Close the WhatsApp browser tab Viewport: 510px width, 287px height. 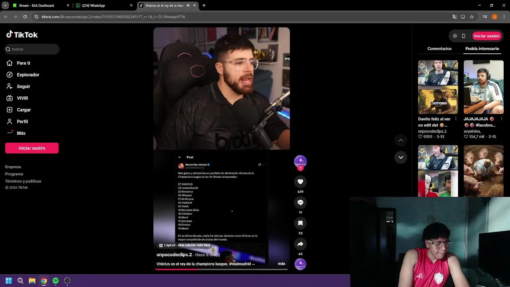coord(131,6)
